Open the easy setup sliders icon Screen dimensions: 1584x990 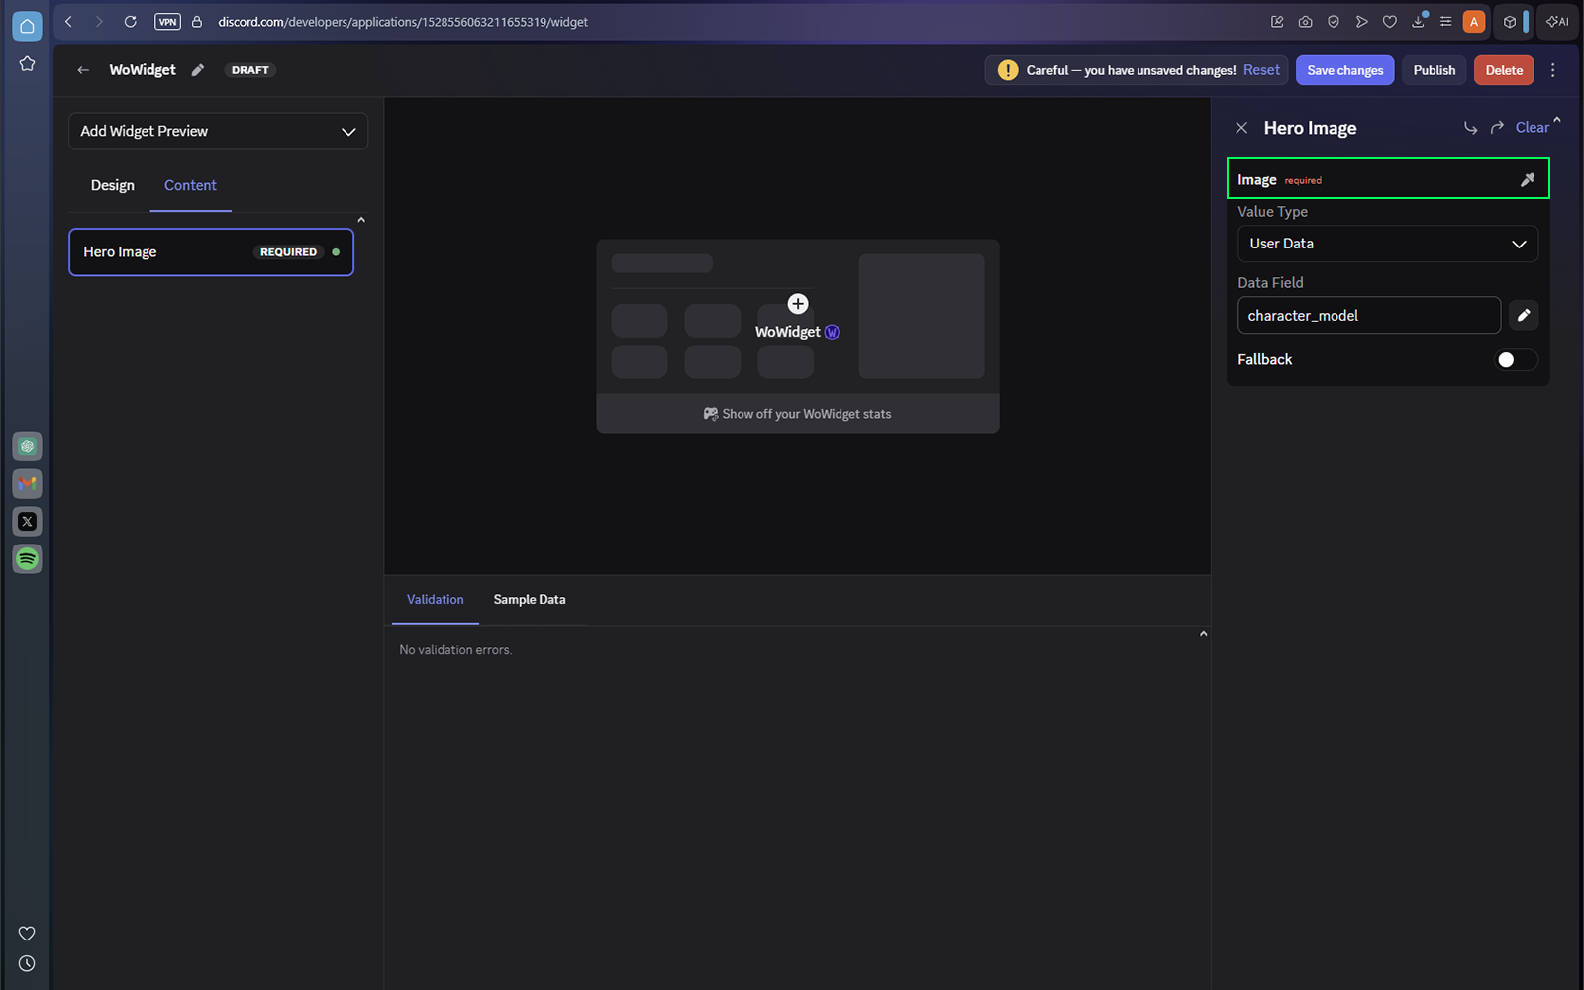[x=1446, y=22]
